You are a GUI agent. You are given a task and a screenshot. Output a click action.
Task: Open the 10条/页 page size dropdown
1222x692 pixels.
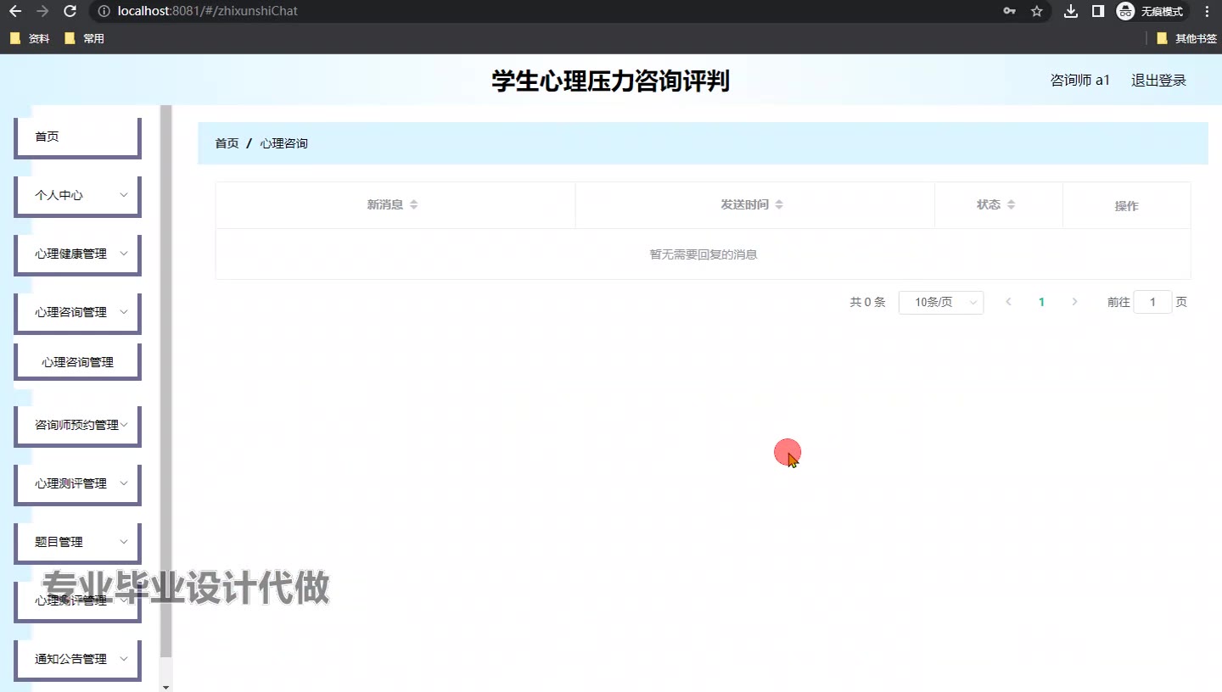(940, 302)
